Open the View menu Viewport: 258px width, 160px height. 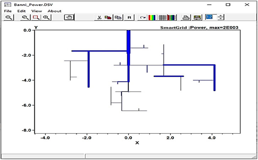click(37, 11)
